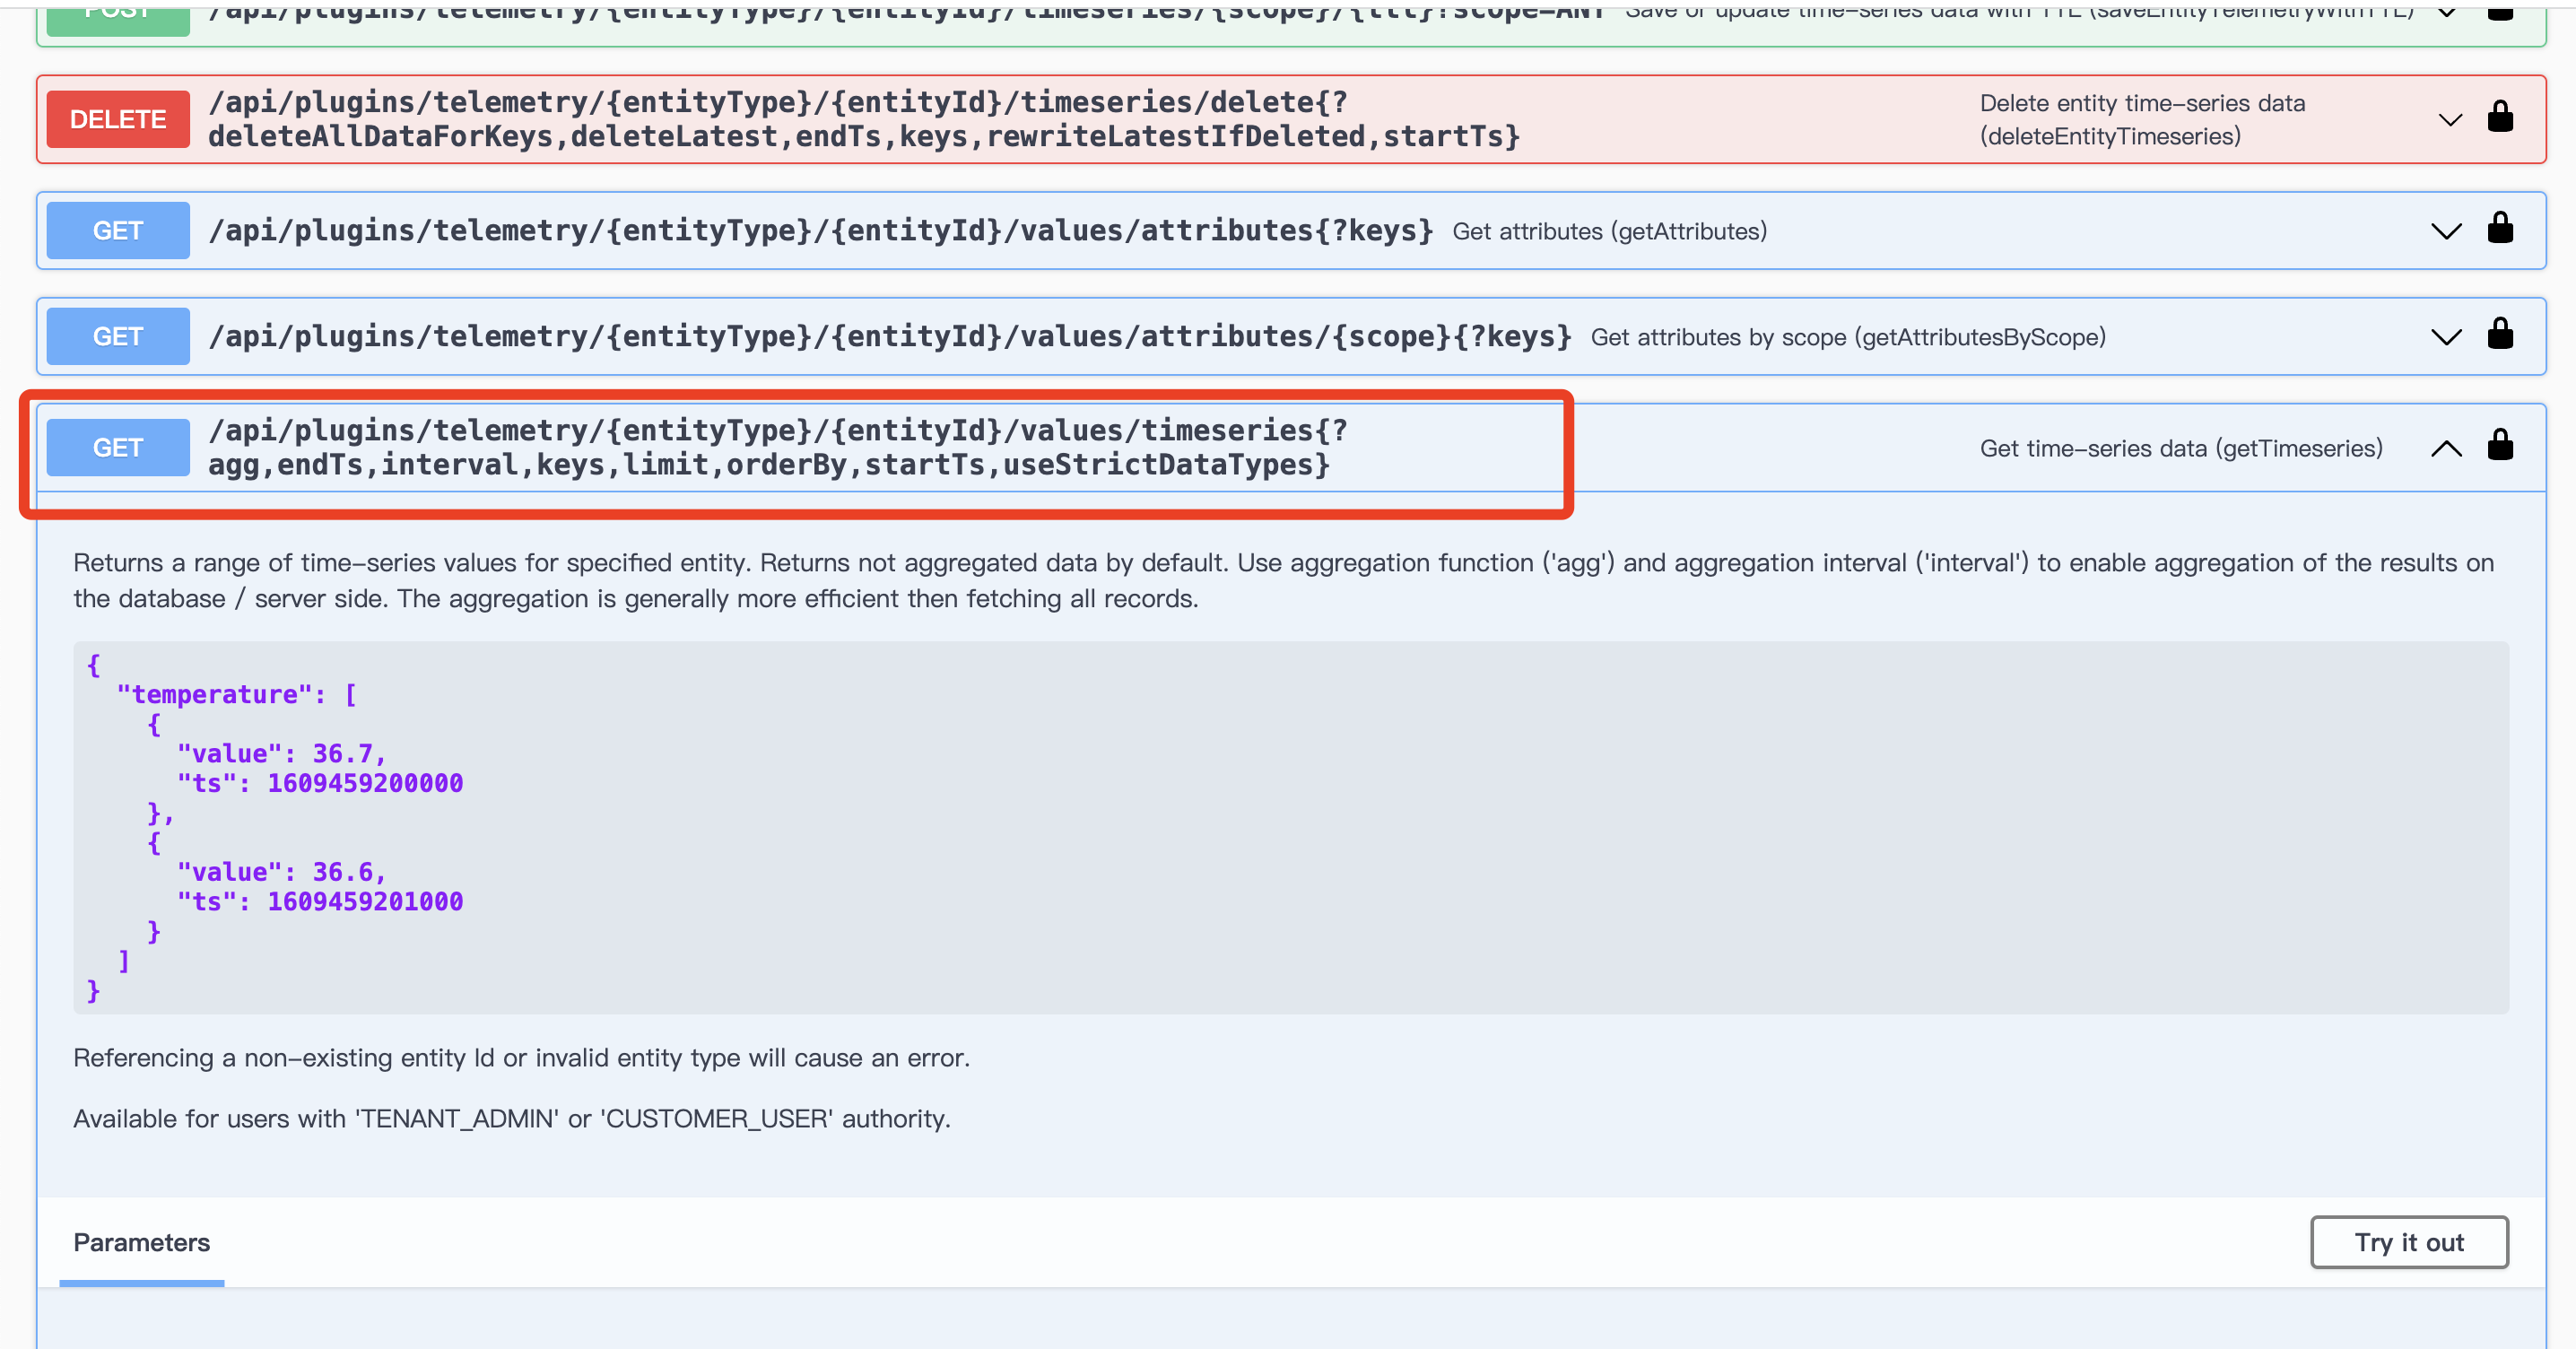
Task: Click the values/timeseries endpoint path
Action: (x=778, y=447)
